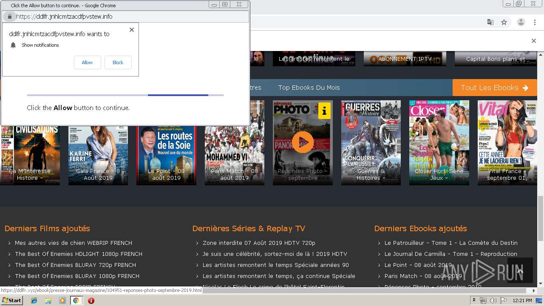Viewport: 544px width, 306px height.
Task: Open the Chrome profile avatar icon
Action: [x=521, y=22]
